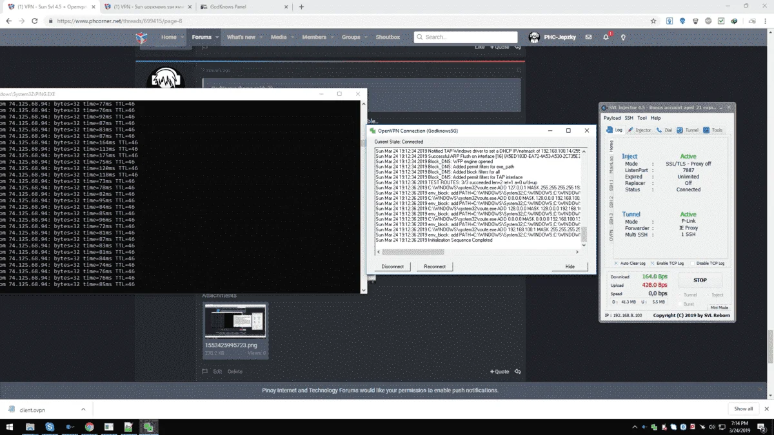Bookmark this page with the star icon
Screen dimensions: 774x435
653,21
